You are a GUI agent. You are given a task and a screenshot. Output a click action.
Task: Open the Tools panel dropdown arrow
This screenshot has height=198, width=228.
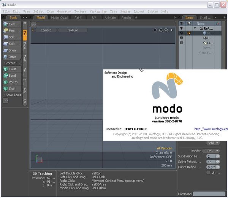(x=23, y=17)
